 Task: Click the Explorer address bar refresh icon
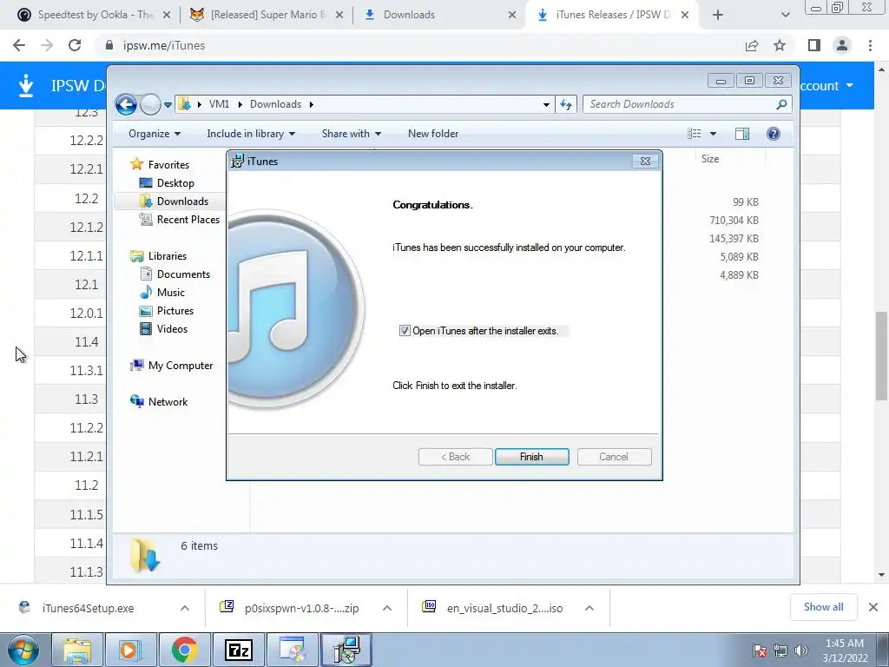[566, 104]
